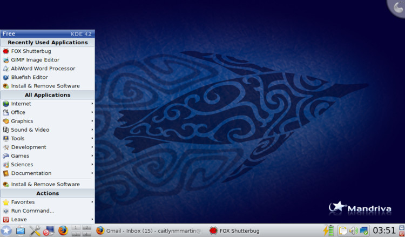The width and height of the screenshot is (405, 237).
Task: Launch the monitor icon with red swirl
Action: (x=49, y=231)
